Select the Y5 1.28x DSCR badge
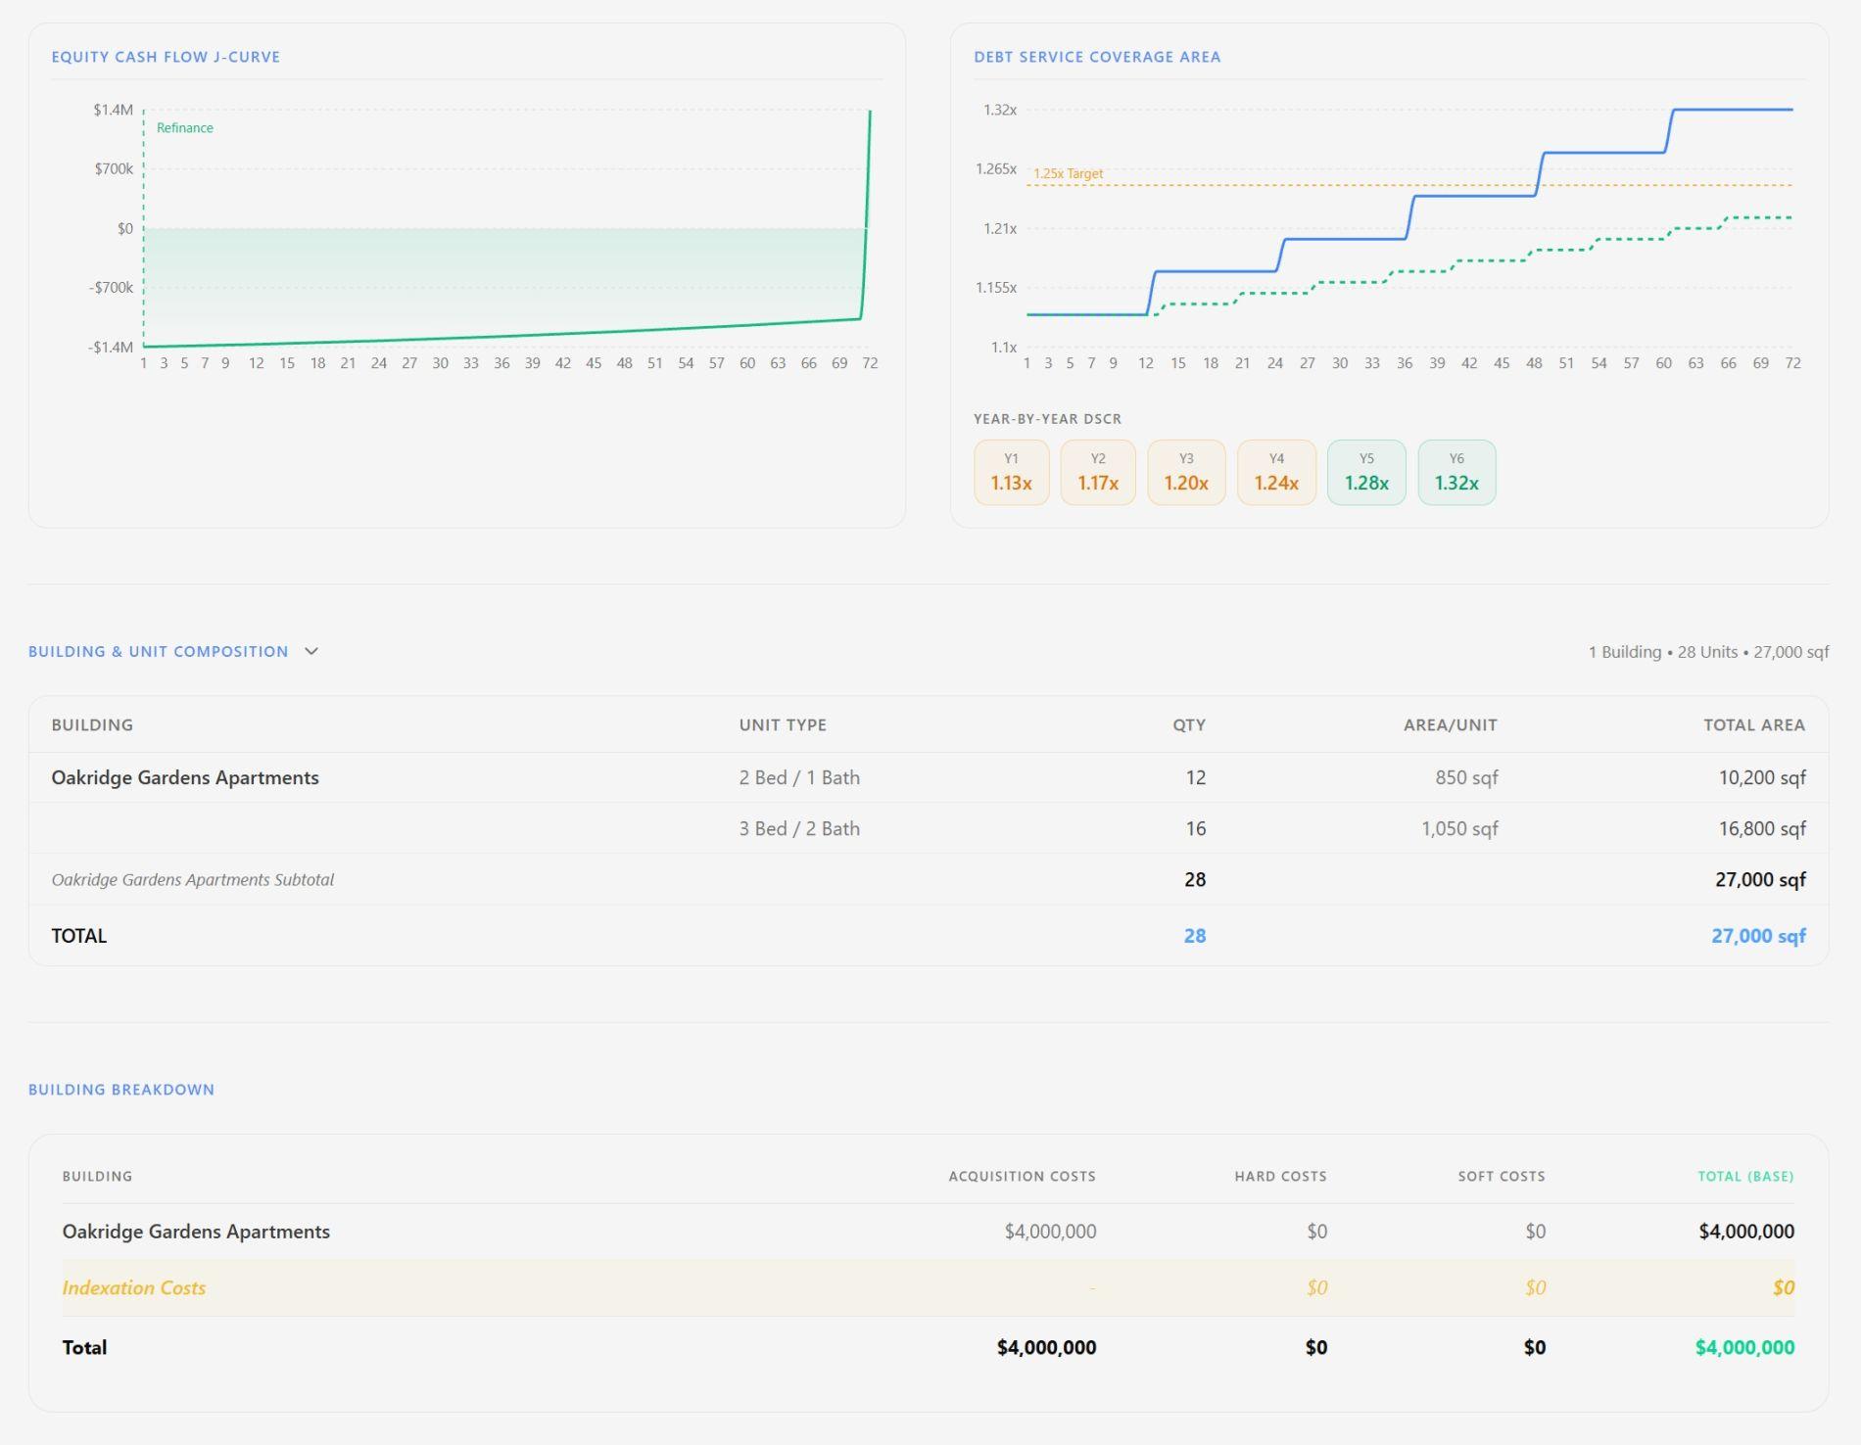The height and width of the screenshot is (1445, 1861). (1366, 473)
